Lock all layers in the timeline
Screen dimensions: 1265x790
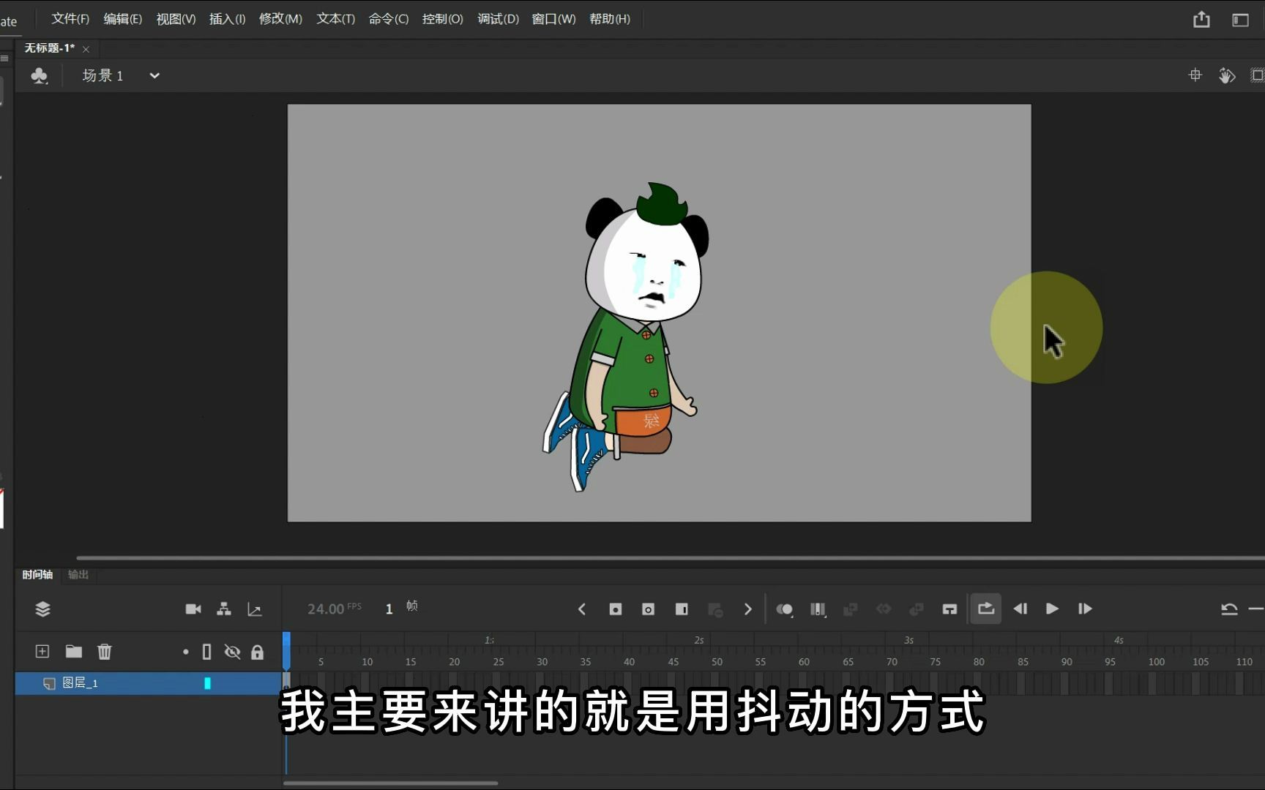pos(258,651)
